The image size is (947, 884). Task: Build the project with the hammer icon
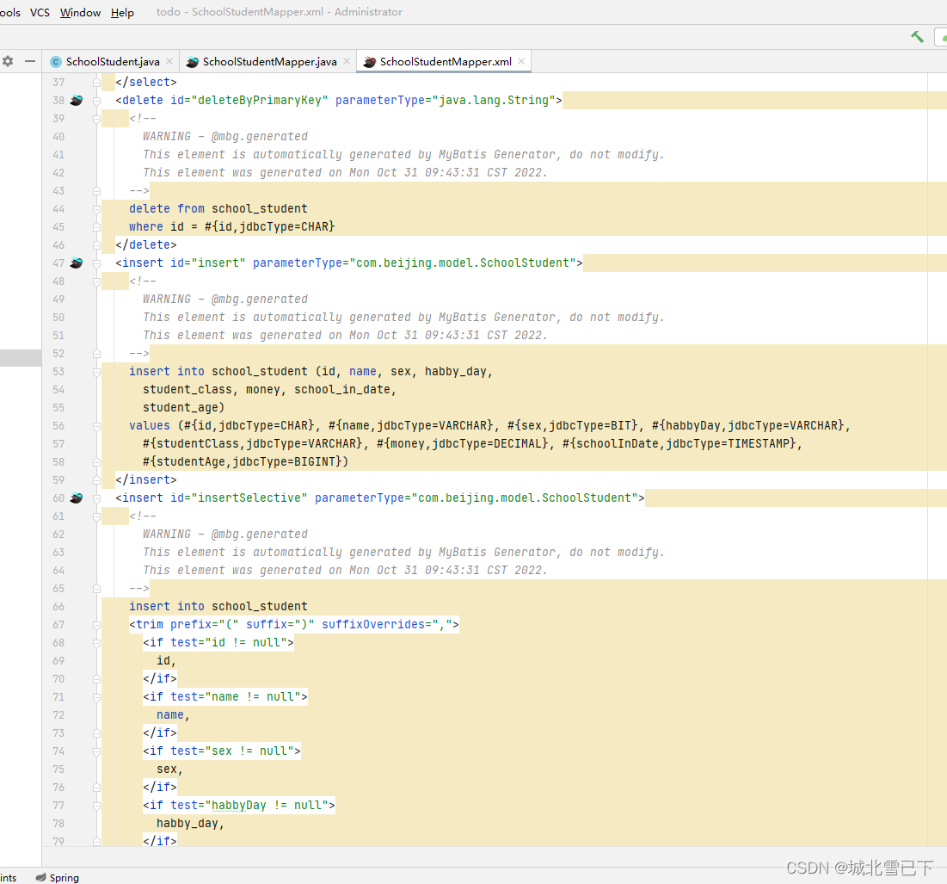[917, 37]
